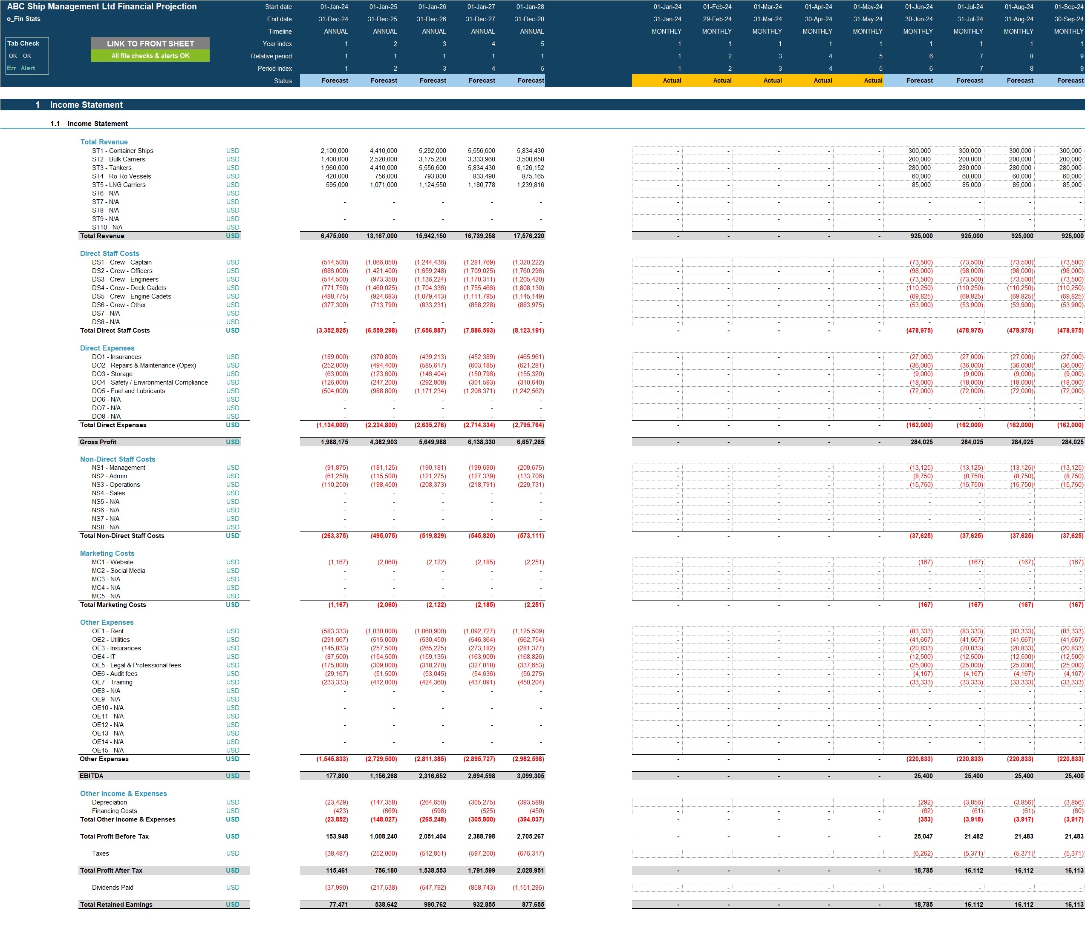Select the 'MC2 - Social Media' row label
This screenshot has width=1085, height=931.
coord(118,571)
